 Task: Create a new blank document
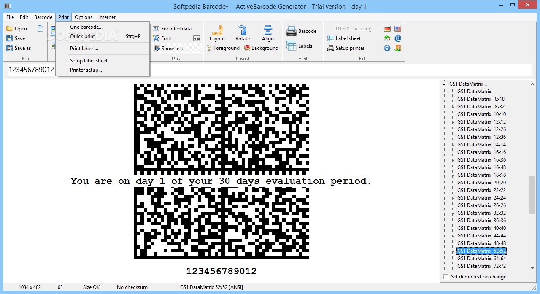pos(40,29)
